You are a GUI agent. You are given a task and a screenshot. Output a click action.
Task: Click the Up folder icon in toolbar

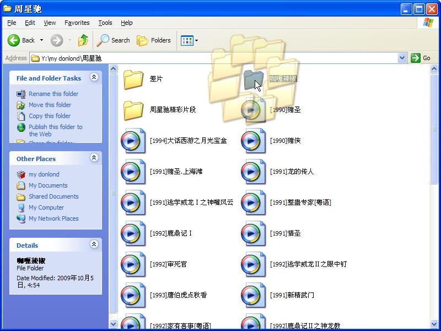(83, 40)
